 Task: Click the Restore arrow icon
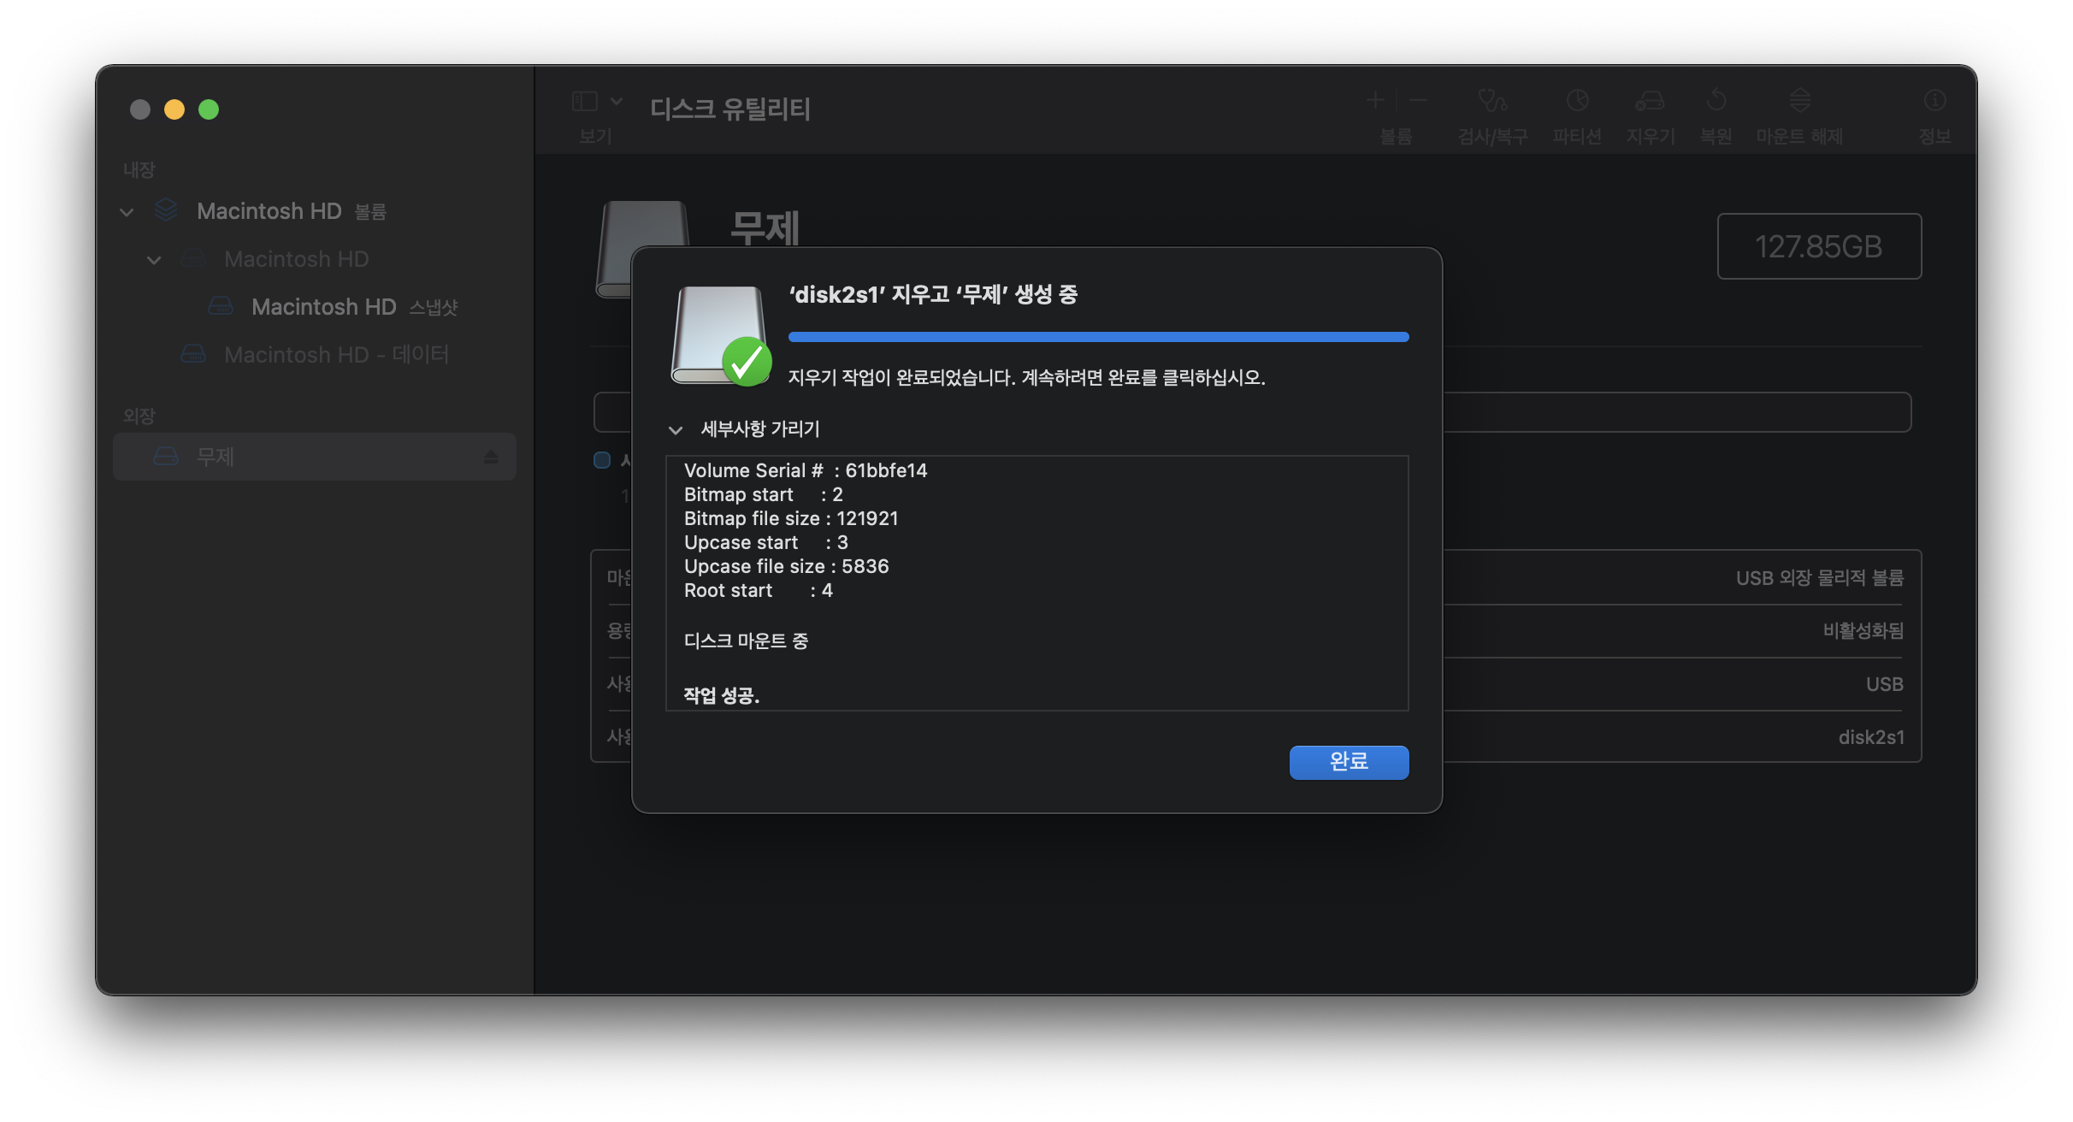(x=1716, y=102)
